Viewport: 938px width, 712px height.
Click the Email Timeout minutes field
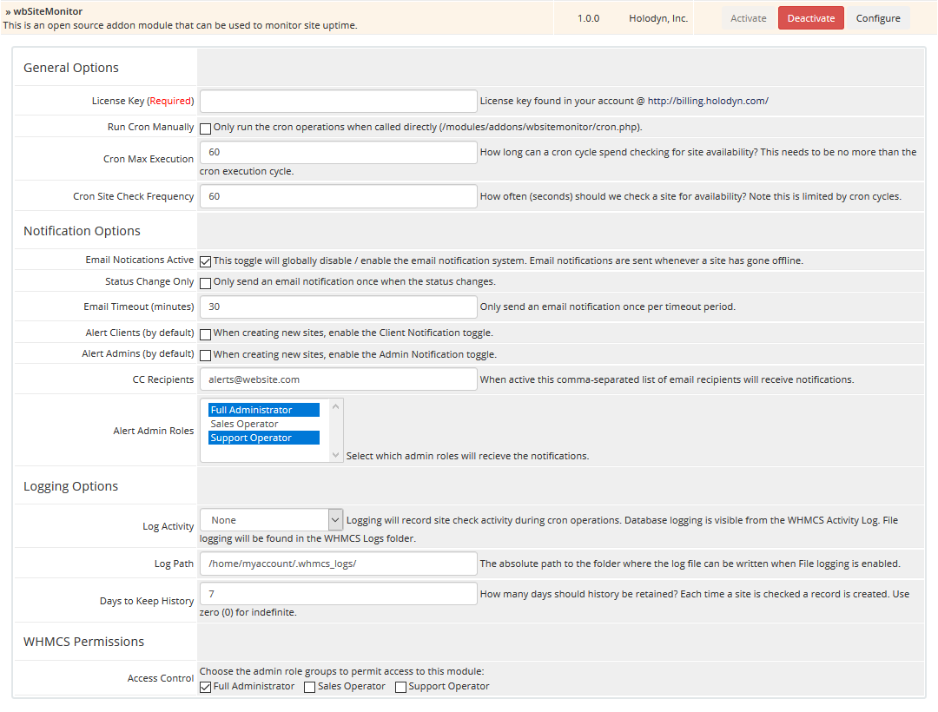click(339, 307)
